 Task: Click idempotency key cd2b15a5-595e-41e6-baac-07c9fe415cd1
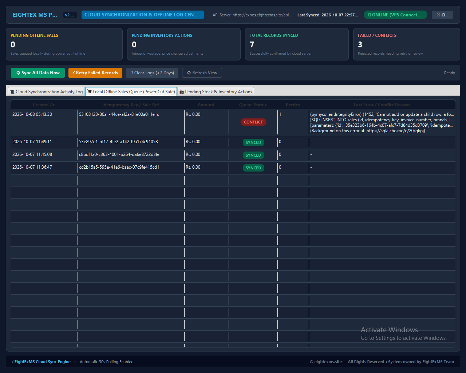pyautogui.click(x=119, y=167)
